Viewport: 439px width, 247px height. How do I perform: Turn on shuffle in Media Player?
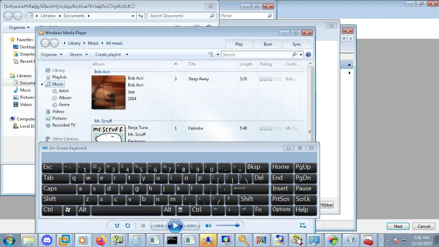117,225
